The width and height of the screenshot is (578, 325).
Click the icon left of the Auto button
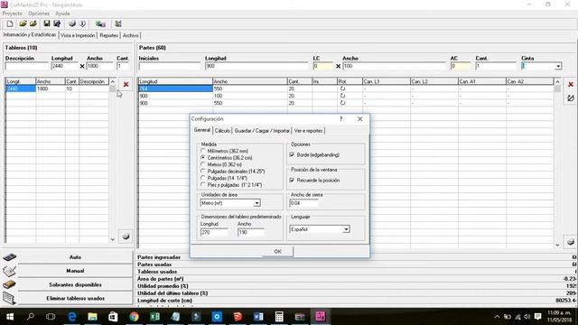point(9,256)
